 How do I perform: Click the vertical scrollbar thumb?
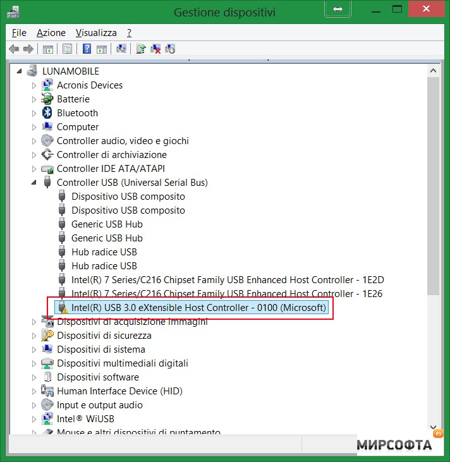pos(433,186)
